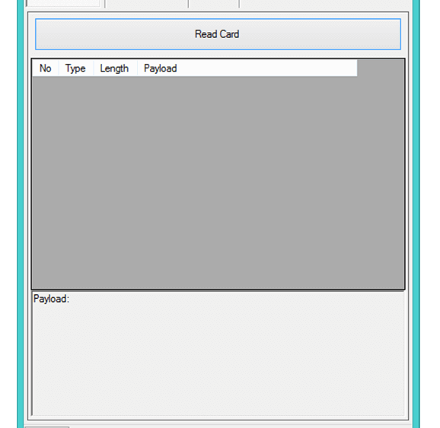Click the divider between Type and Length columns

94,68
